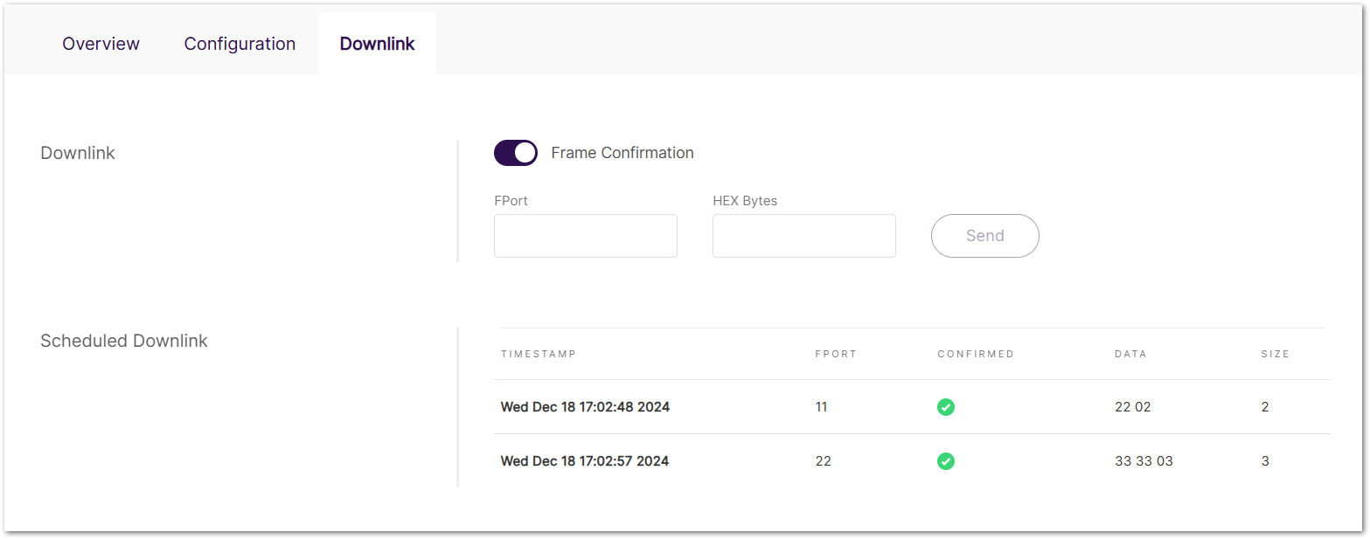The height and width of the screenshot is (539, 1370).
Task: Click the Scheduled Downlink section heading
Action: 124,341
